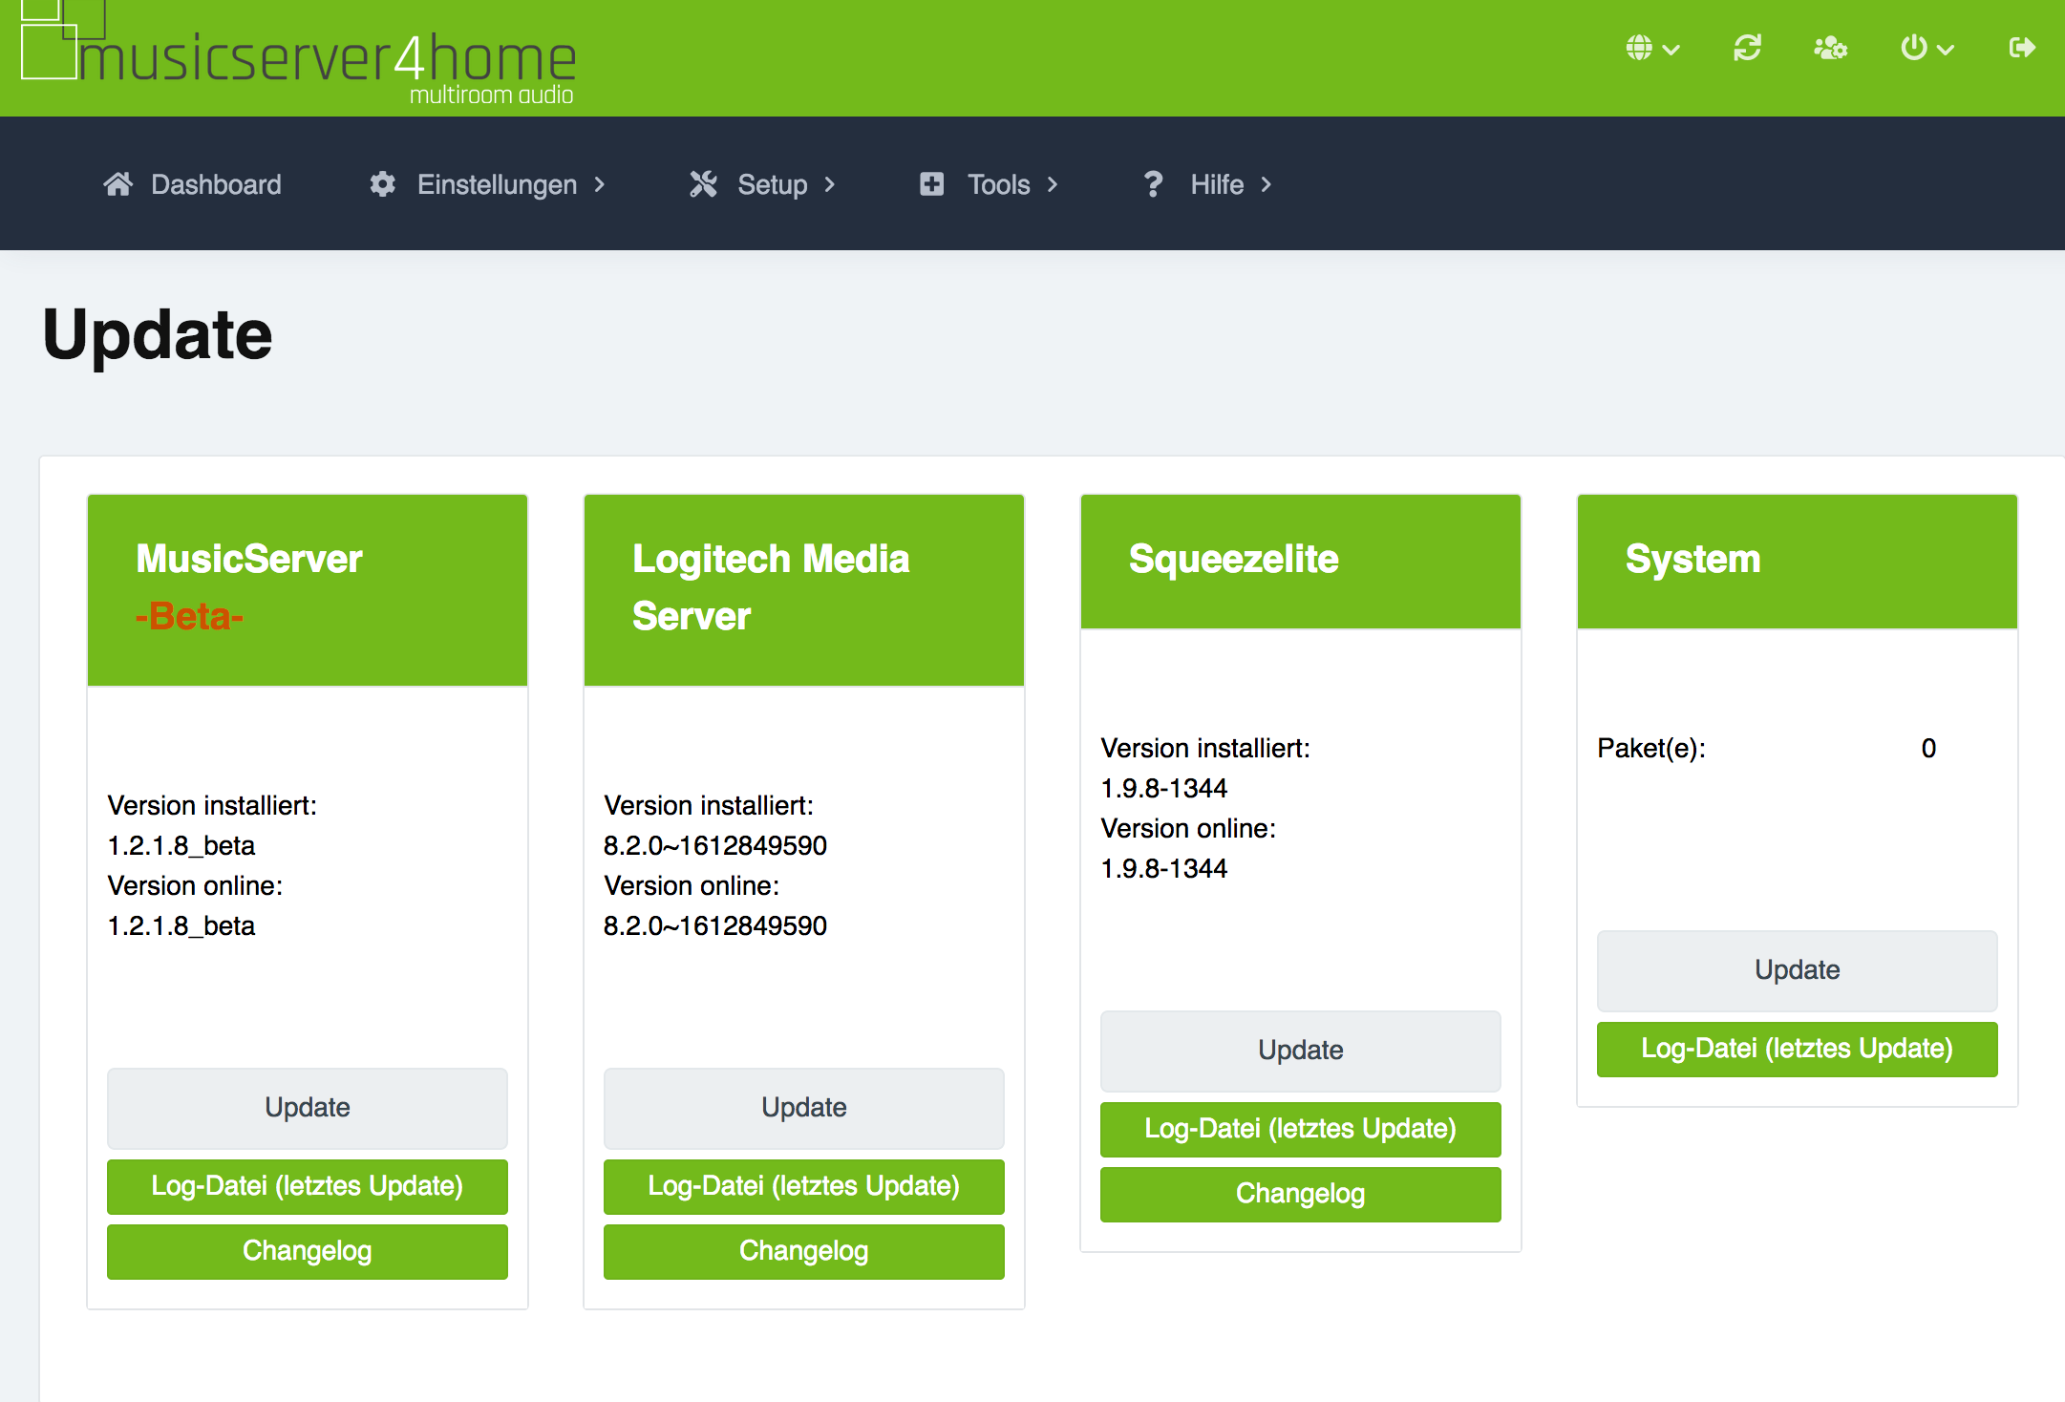The height and width of the screenshot is (1402, 2065).
Task: View Squeezelite Log-Datei (letztes Update)
Action: pos(1300,1129)
